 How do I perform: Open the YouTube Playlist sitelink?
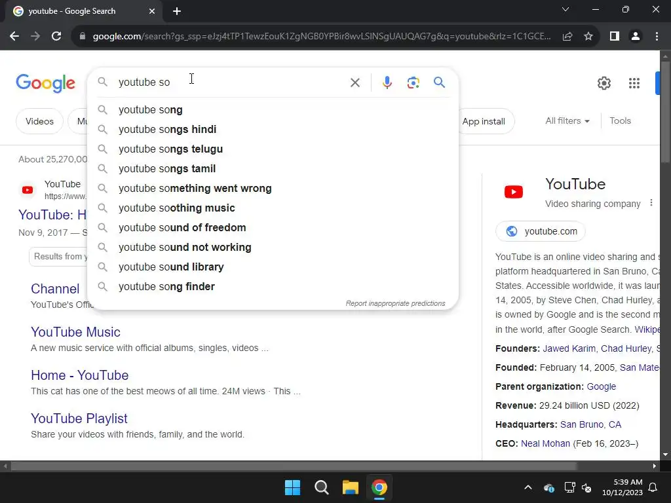pos(79,419)
